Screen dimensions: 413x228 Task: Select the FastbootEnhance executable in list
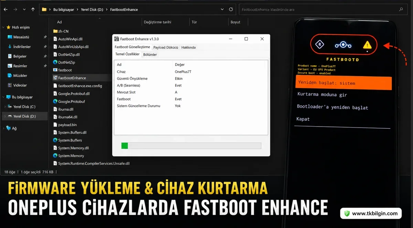pyautogui.click(x=70, y=78)
